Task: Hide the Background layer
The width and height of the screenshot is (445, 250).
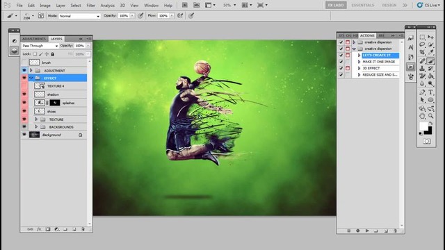Action: pyautogui.click(x=24, y=135)
